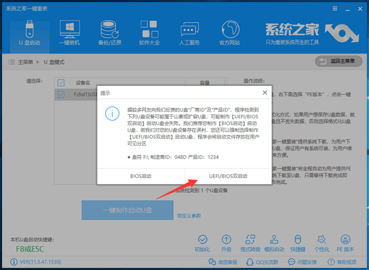Choose BIOS启动 option in the prompt

click(x=141, y=176)
